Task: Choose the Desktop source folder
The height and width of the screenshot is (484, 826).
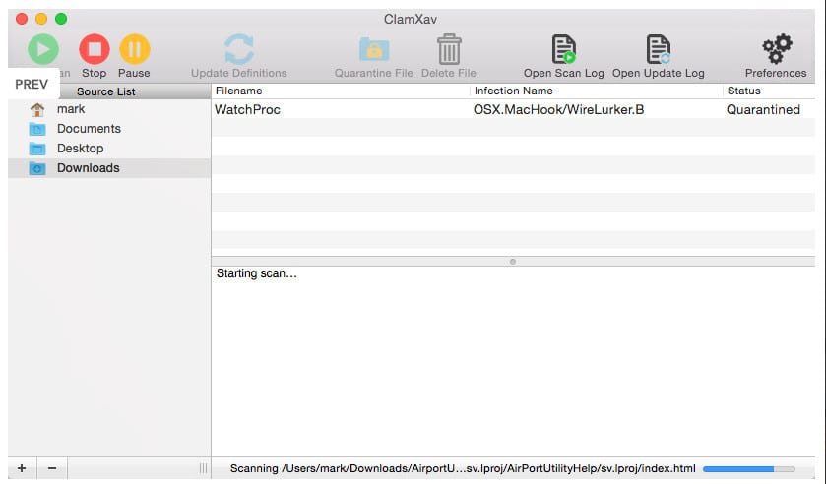Action: pos(80,149)
